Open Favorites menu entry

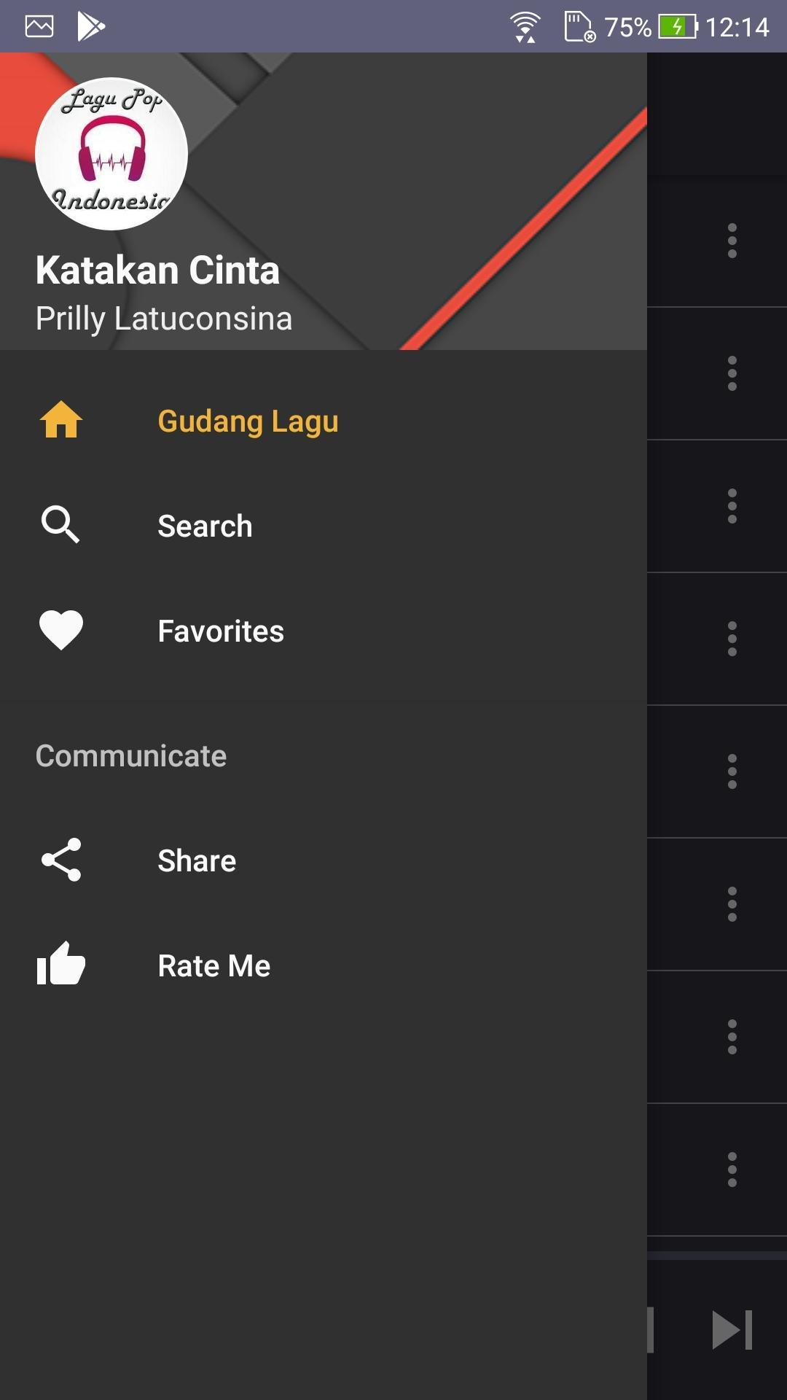(x=221, y=631)
